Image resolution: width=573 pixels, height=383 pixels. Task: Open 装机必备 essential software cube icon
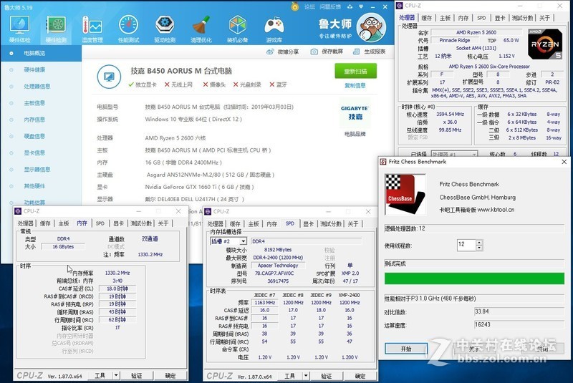[x=238, y=29]
